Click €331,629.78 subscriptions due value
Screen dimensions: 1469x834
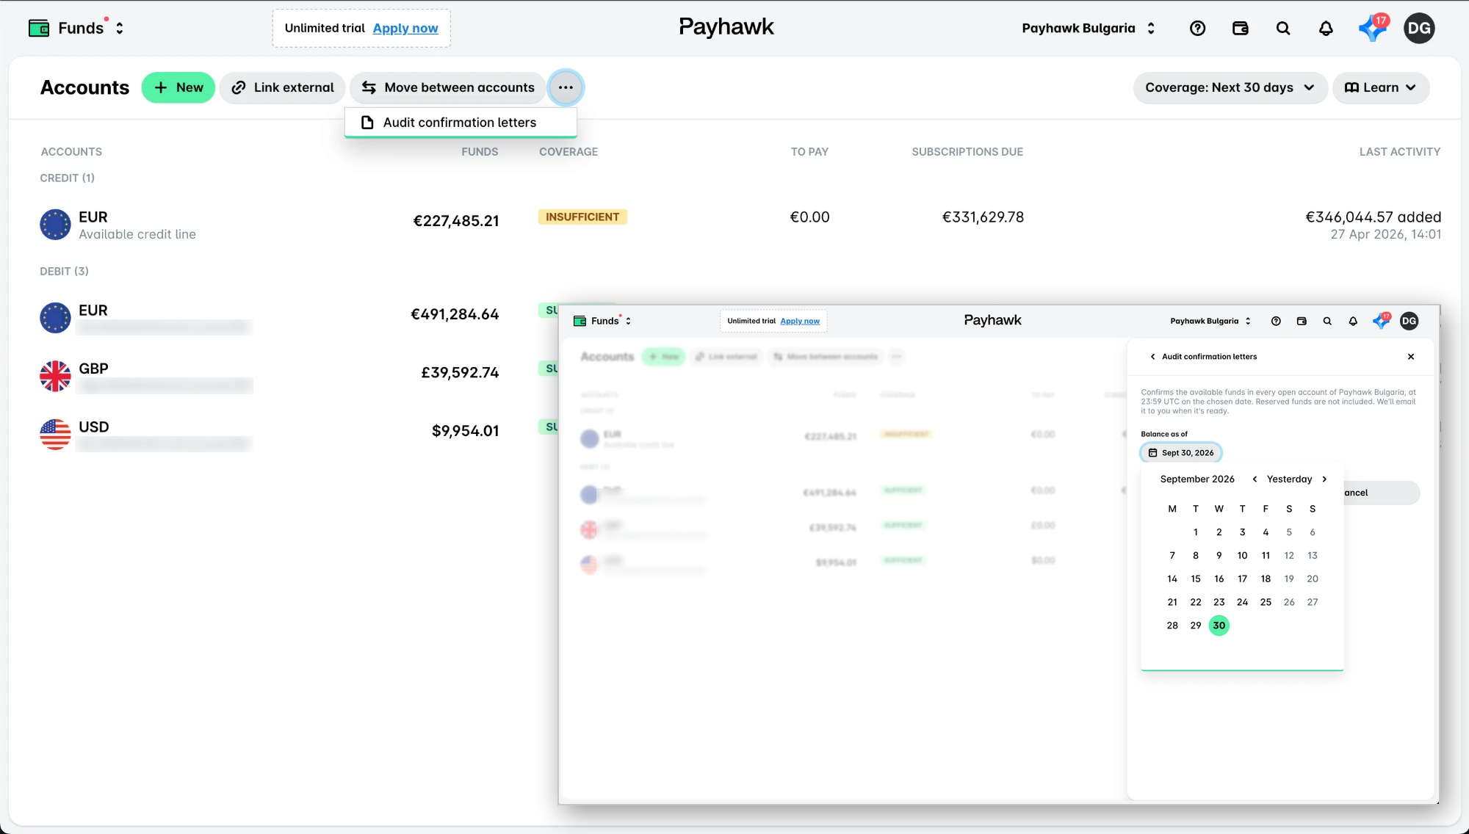[x=983, y=217]
